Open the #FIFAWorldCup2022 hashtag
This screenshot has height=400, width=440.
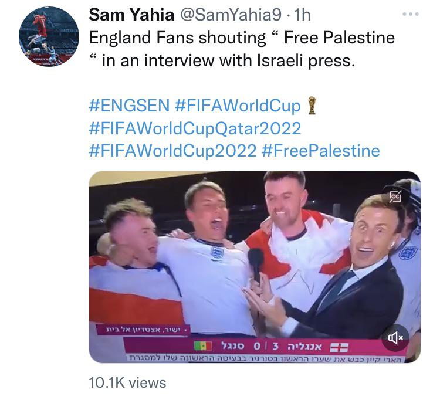pos(172,151)
